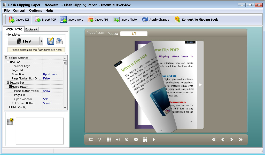Click 'Please customize the flash template here' hint
Viewport: 265px width, 155px height.
(x=36, y=50)
